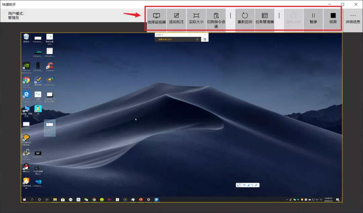363x213 pixels.
Task: Select the yellow diamond sandbox shortcut icon
Action: click(26, 140)
